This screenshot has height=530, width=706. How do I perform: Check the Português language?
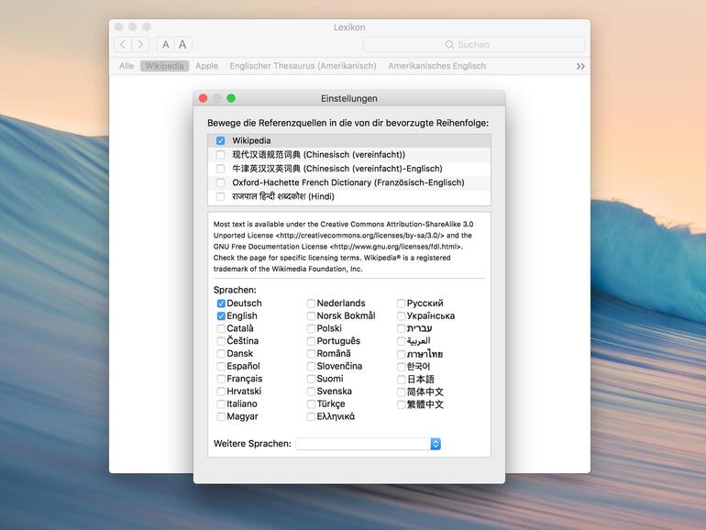pos(311,341)
